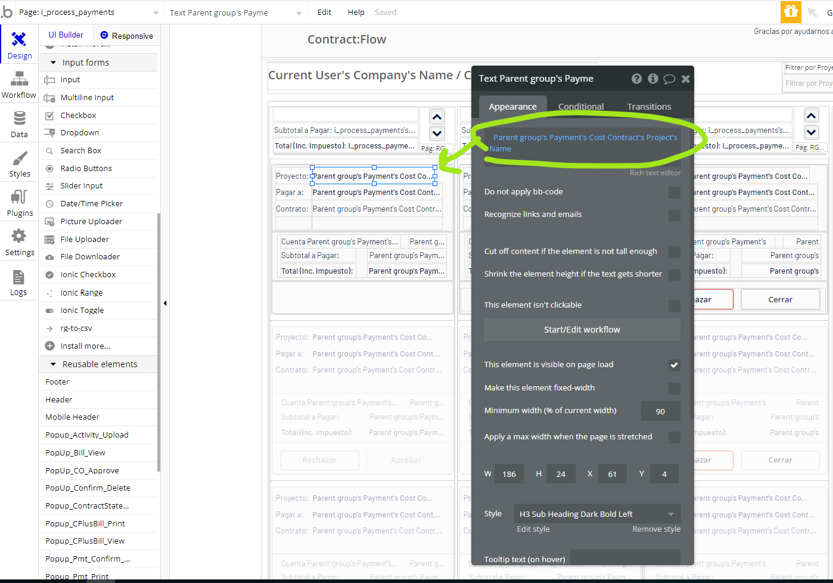
Task: Enable Cut off content if not tall enough
Action: 674,252
